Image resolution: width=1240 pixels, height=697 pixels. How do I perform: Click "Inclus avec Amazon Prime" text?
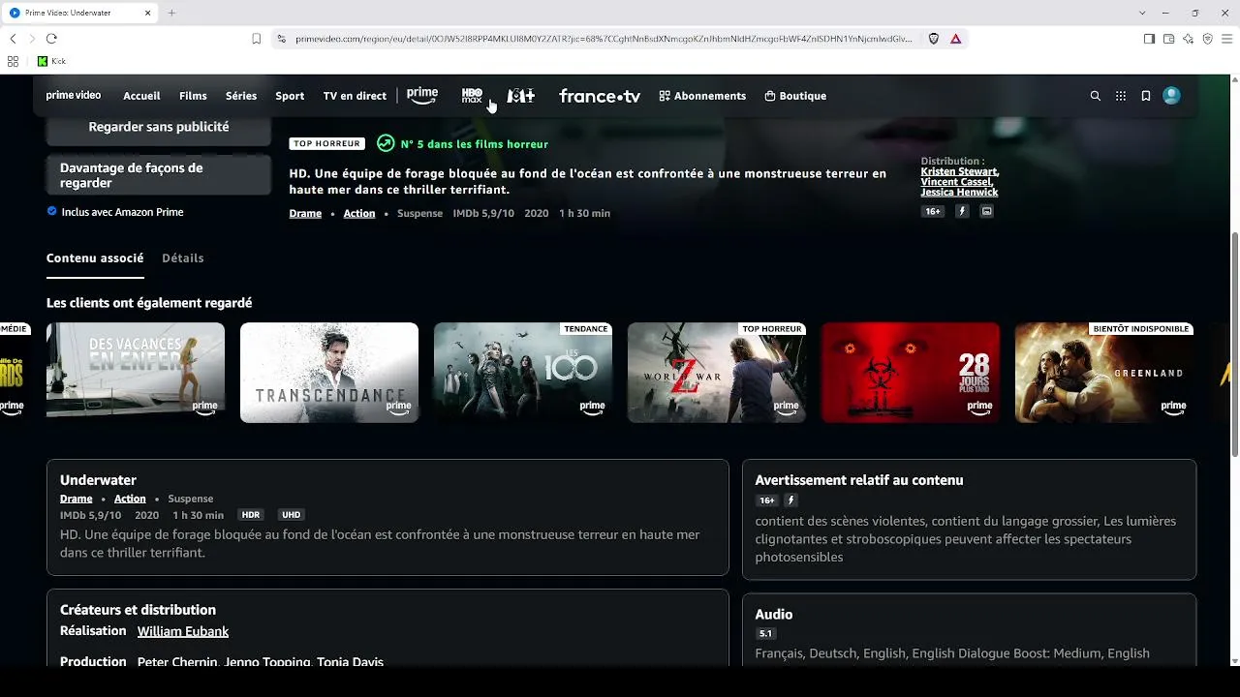pos(122,212)
